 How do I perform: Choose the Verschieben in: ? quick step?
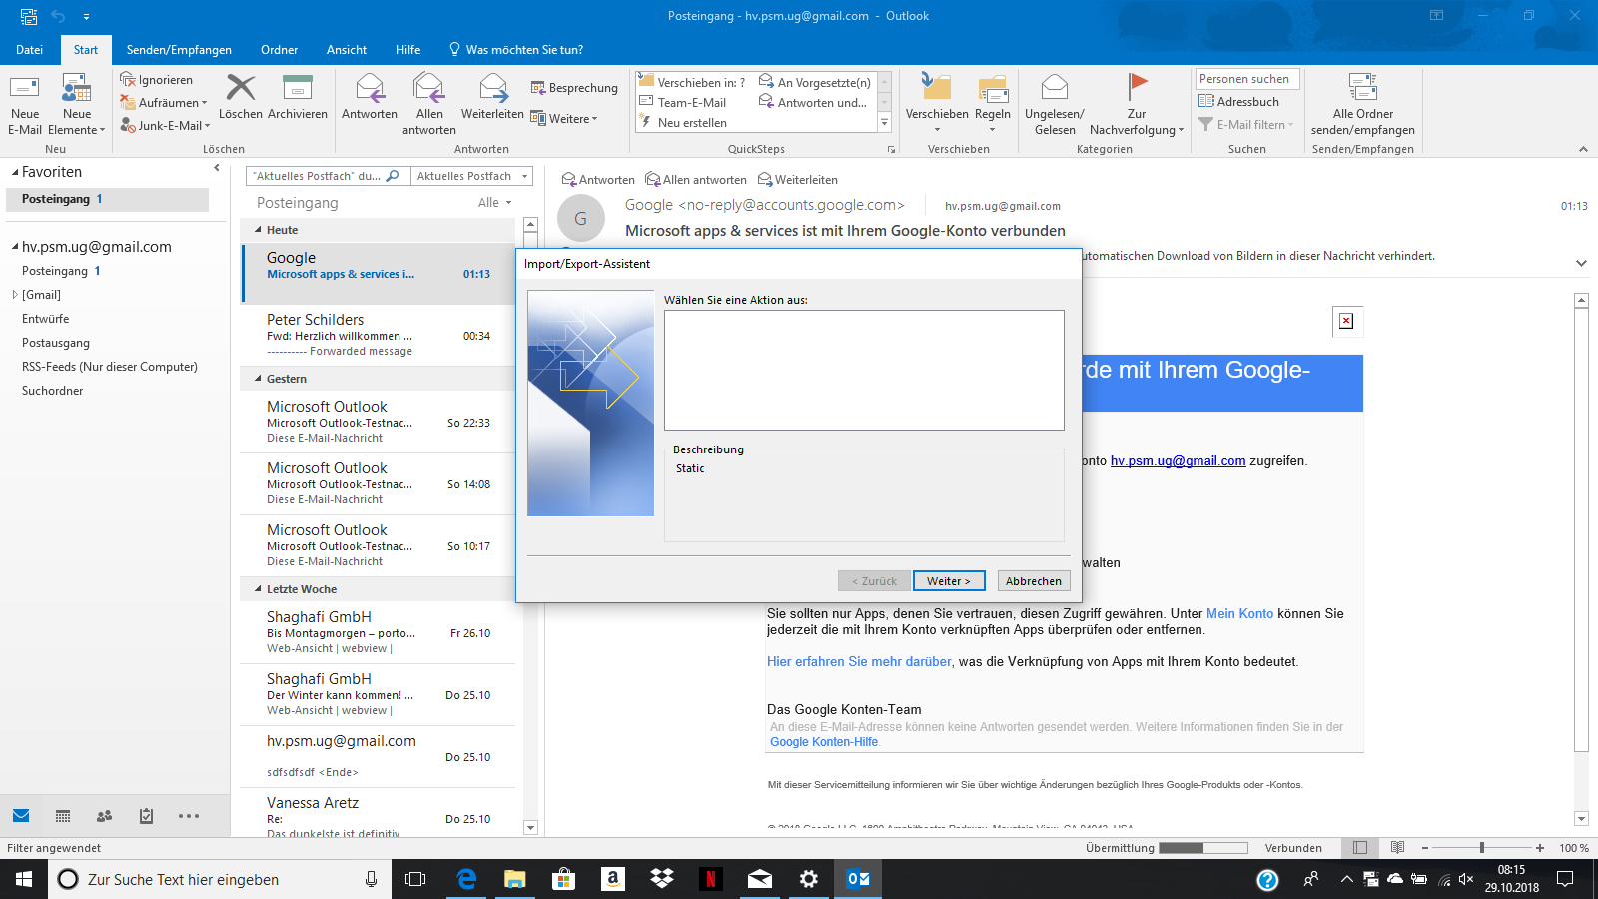(692, 83)
